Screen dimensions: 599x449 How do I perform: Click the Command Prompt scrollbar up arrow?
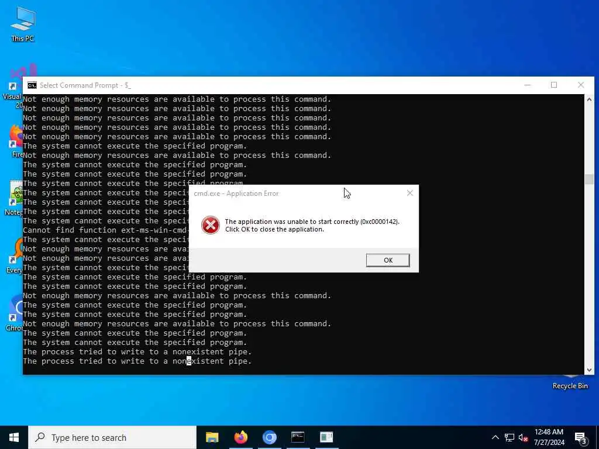coord(589,99)
